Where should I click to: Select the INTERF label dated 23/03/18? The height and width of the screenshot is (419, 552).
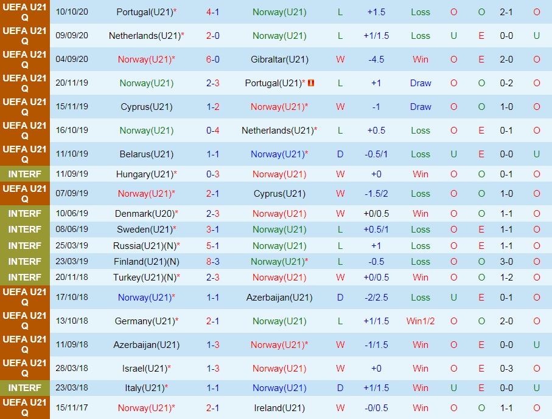(25, 388)
